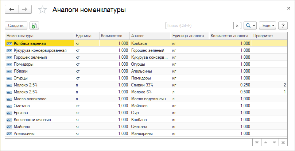Open the magnifier search dropdown
Screen dimensions: 295x151
[250, 26]
